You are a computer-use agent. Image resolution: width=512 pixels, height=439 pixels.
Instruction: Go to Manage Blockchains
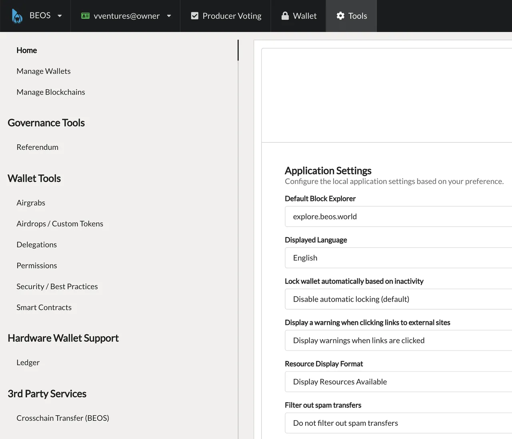51,92
